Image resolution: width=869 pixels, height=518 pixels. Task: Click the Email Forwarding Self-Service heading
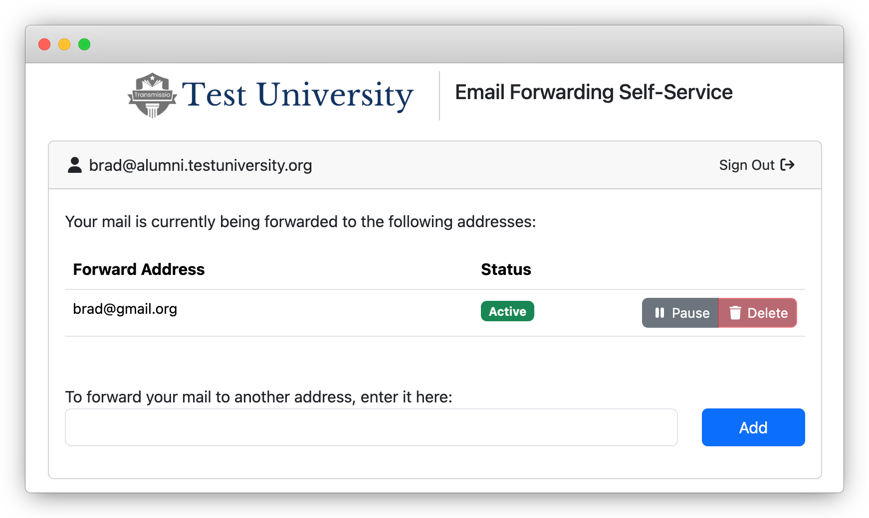coord(594,92)
